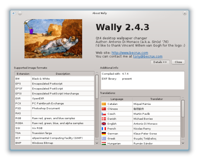Select the Windows Bitmap description cell
Viewport: 199px width, 160px height.
click(x=63, y=143)
